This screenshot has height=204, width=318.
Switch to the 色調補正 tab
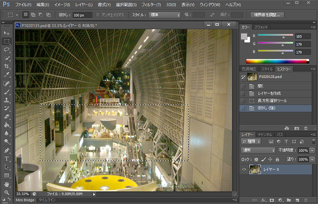(x=249, y=69)
